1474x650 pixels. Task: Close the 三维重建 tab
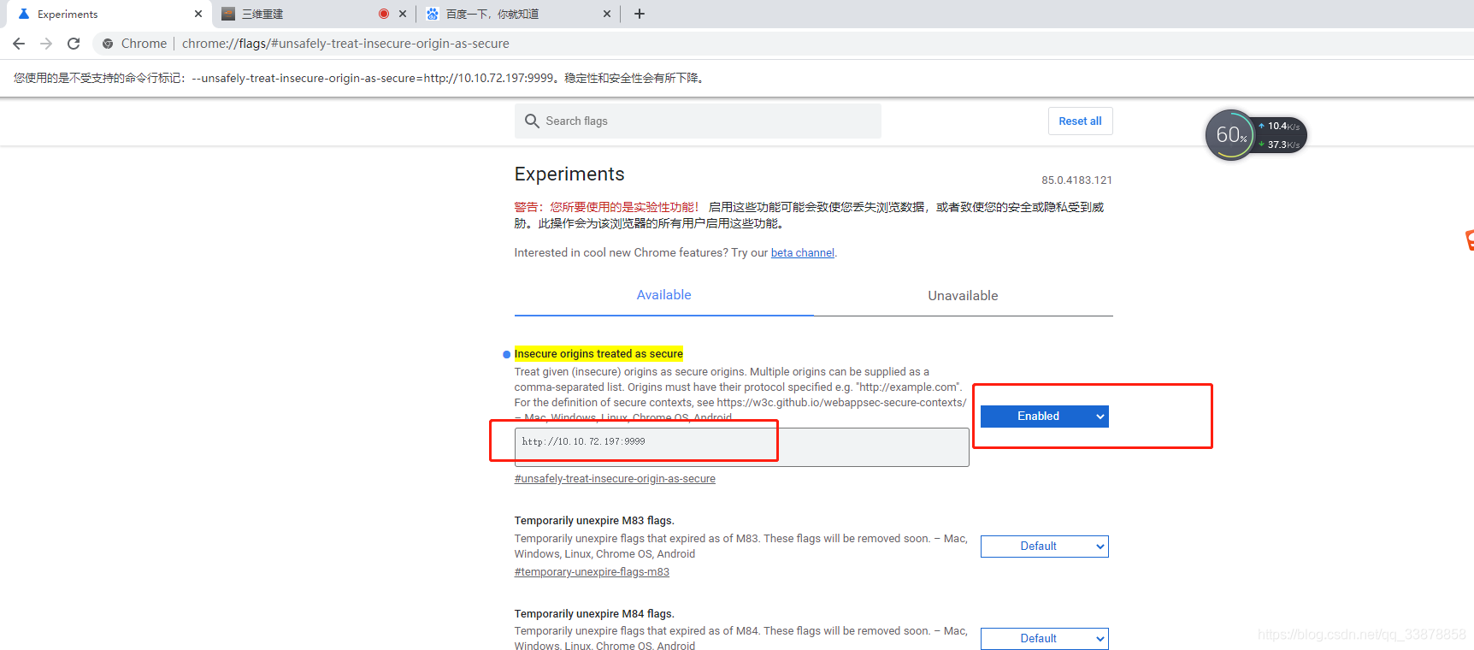(403, 14)
